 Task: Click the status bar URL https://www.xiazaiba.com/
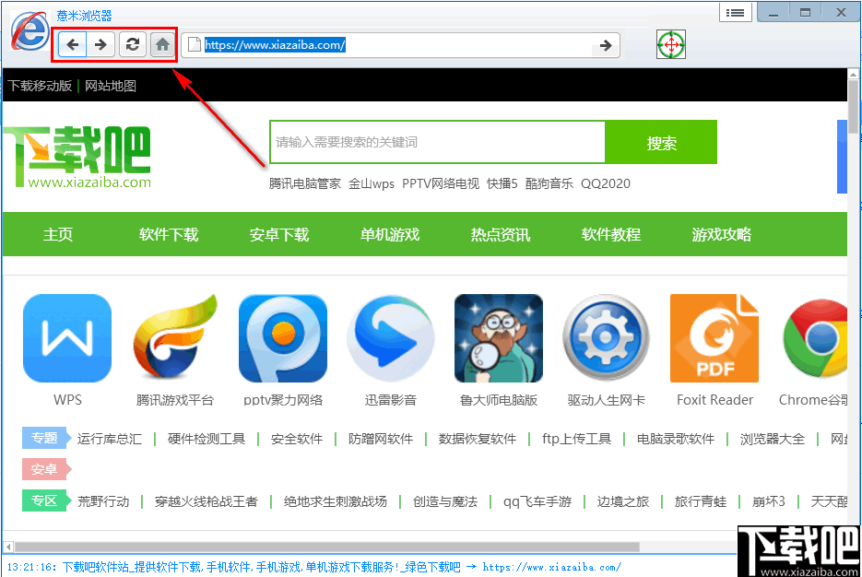coord(552,567)
